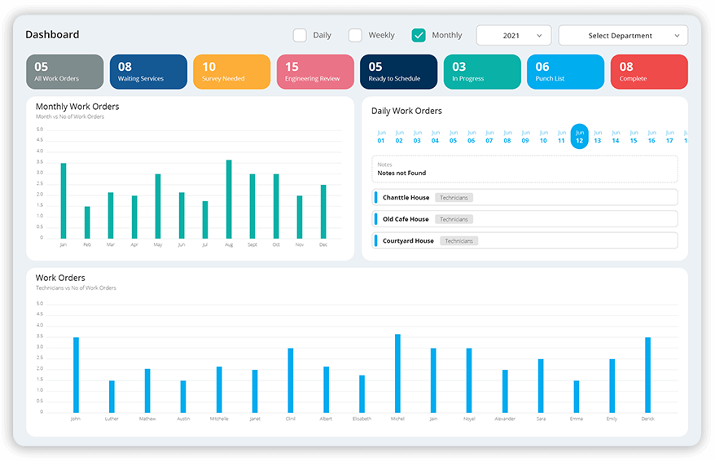Select Jun 12 in date strip

(580, 136)
